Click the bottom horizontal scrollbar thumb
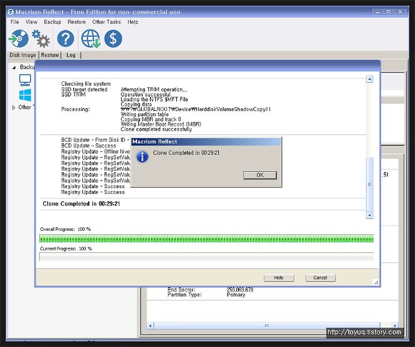The image size is (415, 347). click(267, 325)
